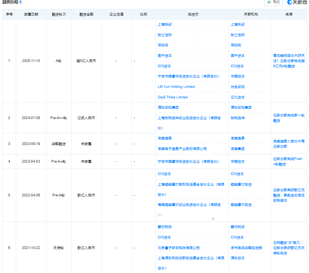Open 张科垚坤 affiliated institution link
Image resolution: width=309 pixels, height=273 pixels.
[237, 118]
